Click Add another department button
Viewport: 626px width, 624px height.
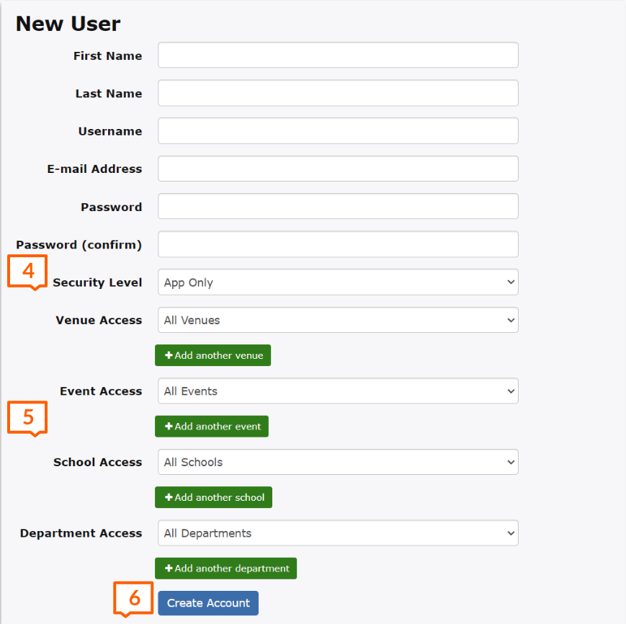tap(226, 568)
